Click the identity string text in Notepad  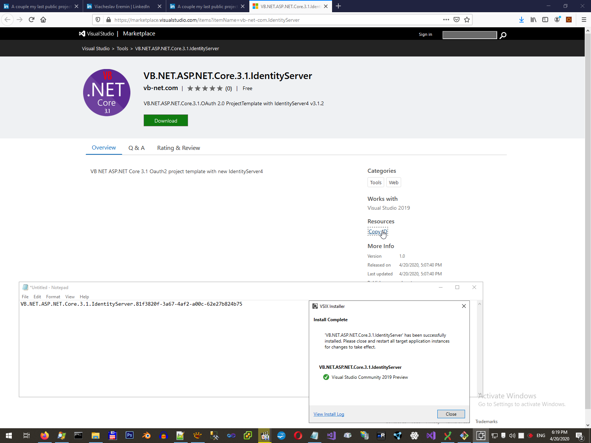[131, 304]
